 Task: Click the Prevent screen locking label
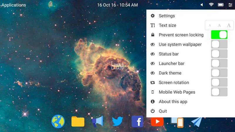pyautogui.click(x=181, y=35)
